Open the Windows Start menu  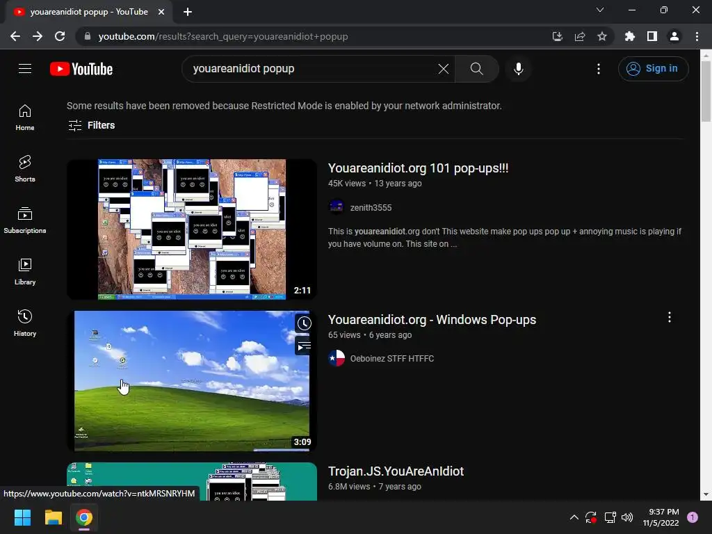[x=23, y=517]
